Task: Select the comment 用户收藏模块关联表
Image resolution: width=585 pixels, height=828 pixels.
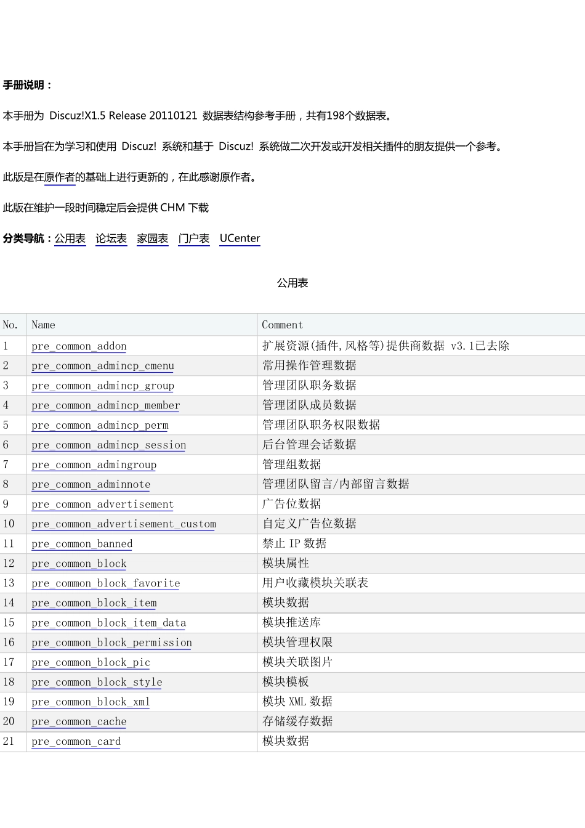Action: point(315,582)
